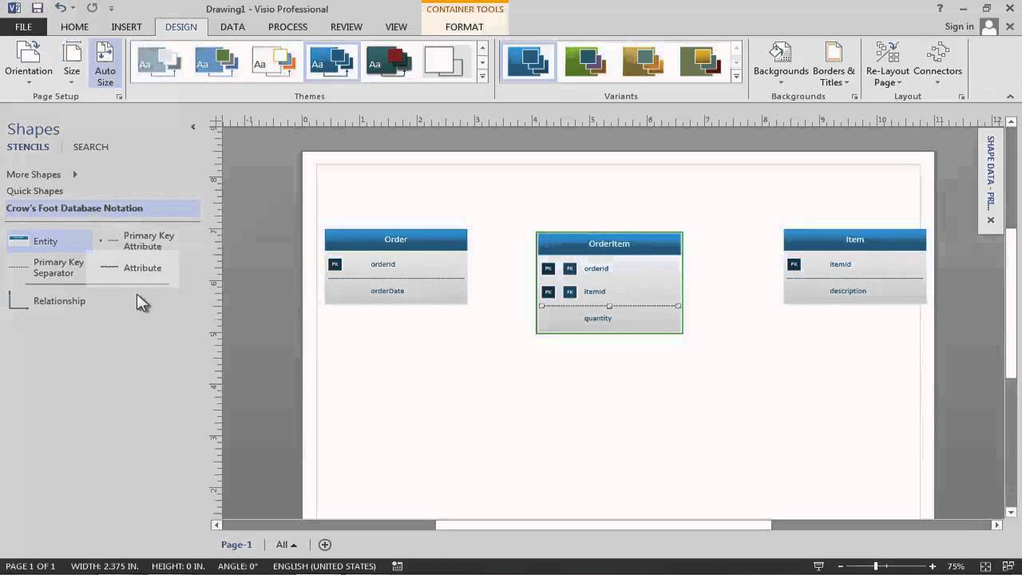
Task: Open the Re-Layout Page dropdown
Action: (887, 64)
